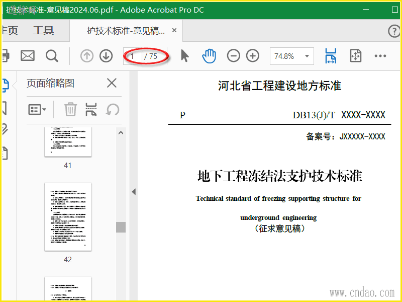The width and height of the screenshot is (402, 302).
Task: Select page 42 thumbnail
Action: tap(68, 217)
